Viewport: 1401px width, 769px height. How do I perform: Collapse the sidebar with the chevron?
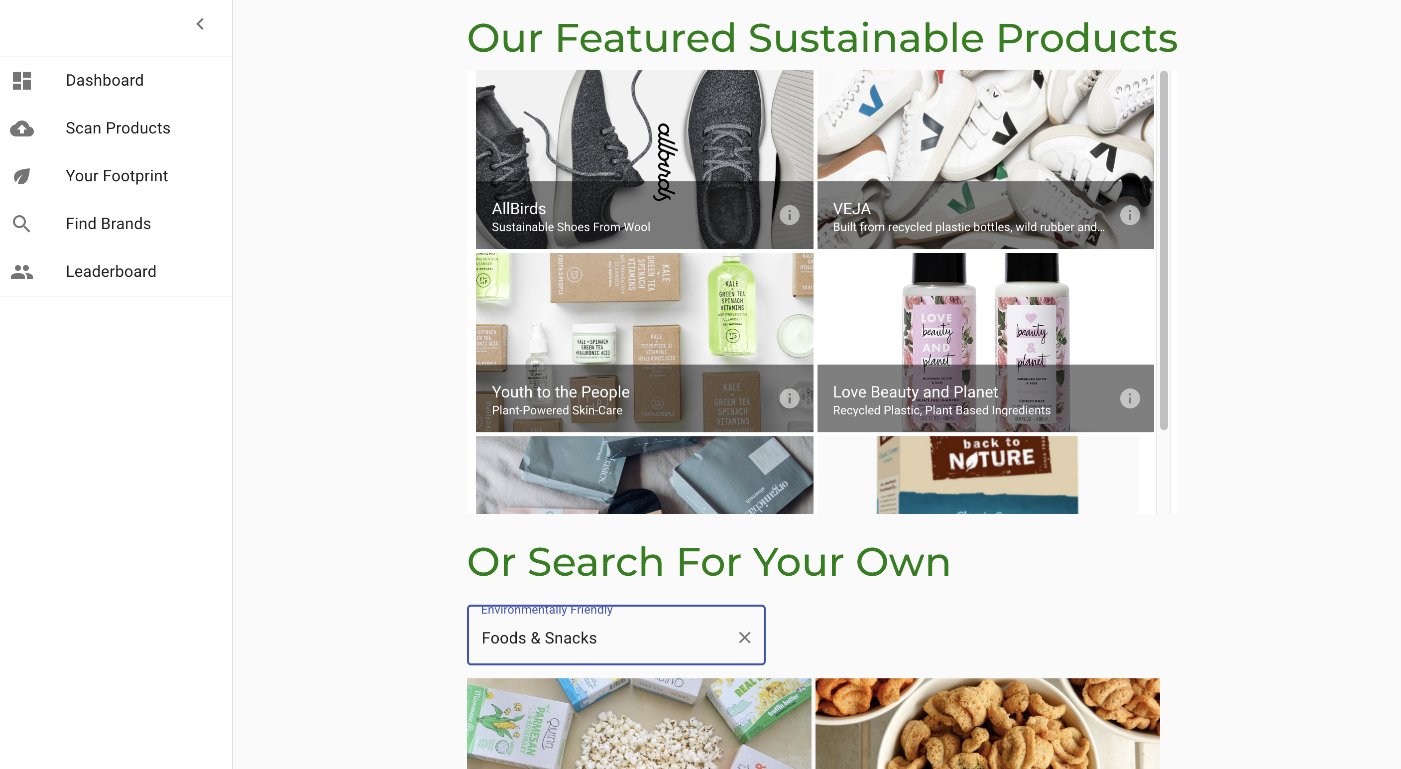(x=200, y=24)
